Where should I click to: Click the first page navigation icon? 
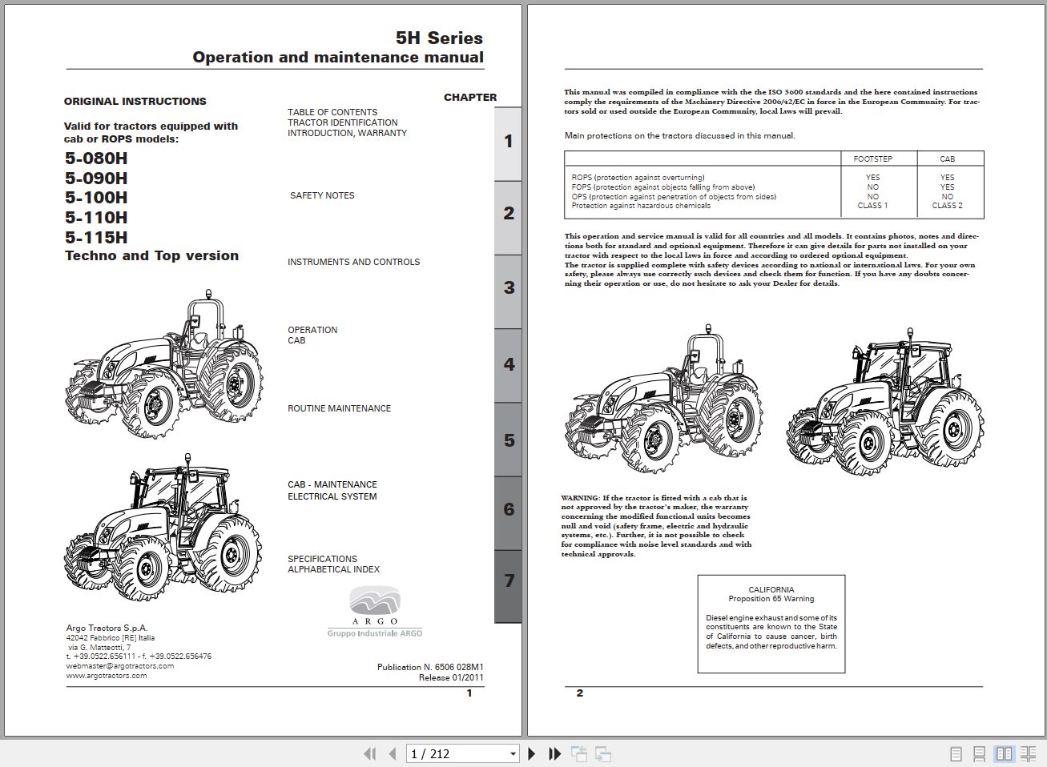[x=369, y=753]
